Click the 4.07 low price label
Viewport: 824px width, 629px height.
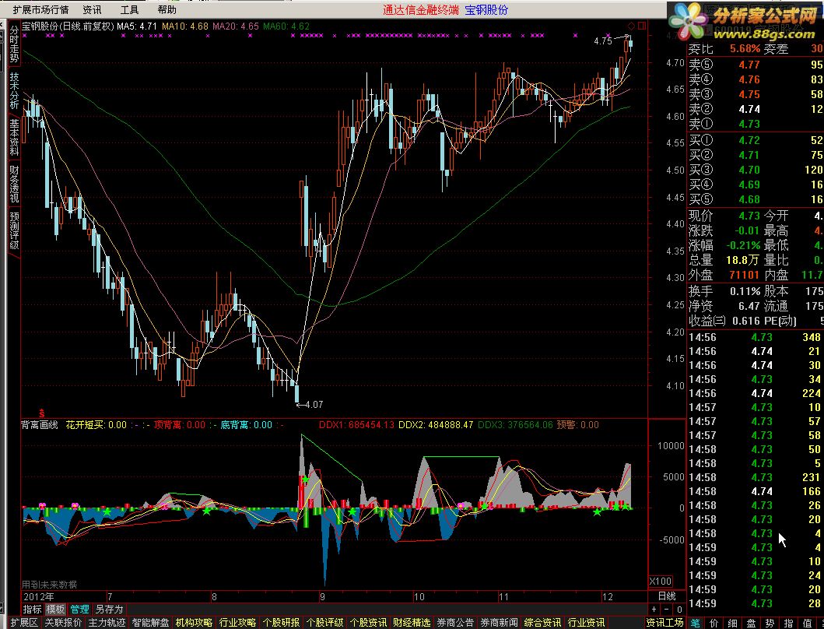pos(314,405)
